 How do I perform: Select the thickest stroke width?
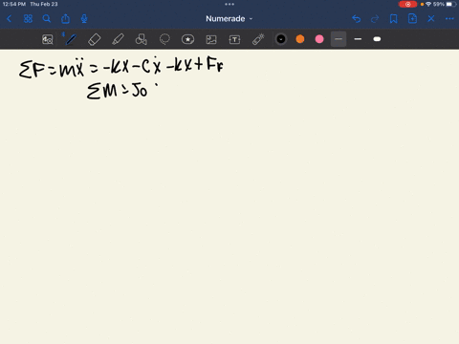tap(377, 39)
